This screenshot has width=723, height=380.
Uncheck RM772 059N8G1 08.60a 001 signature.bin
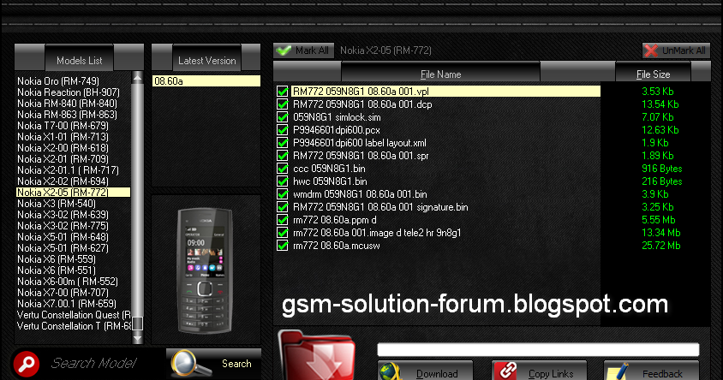(282, 207)
